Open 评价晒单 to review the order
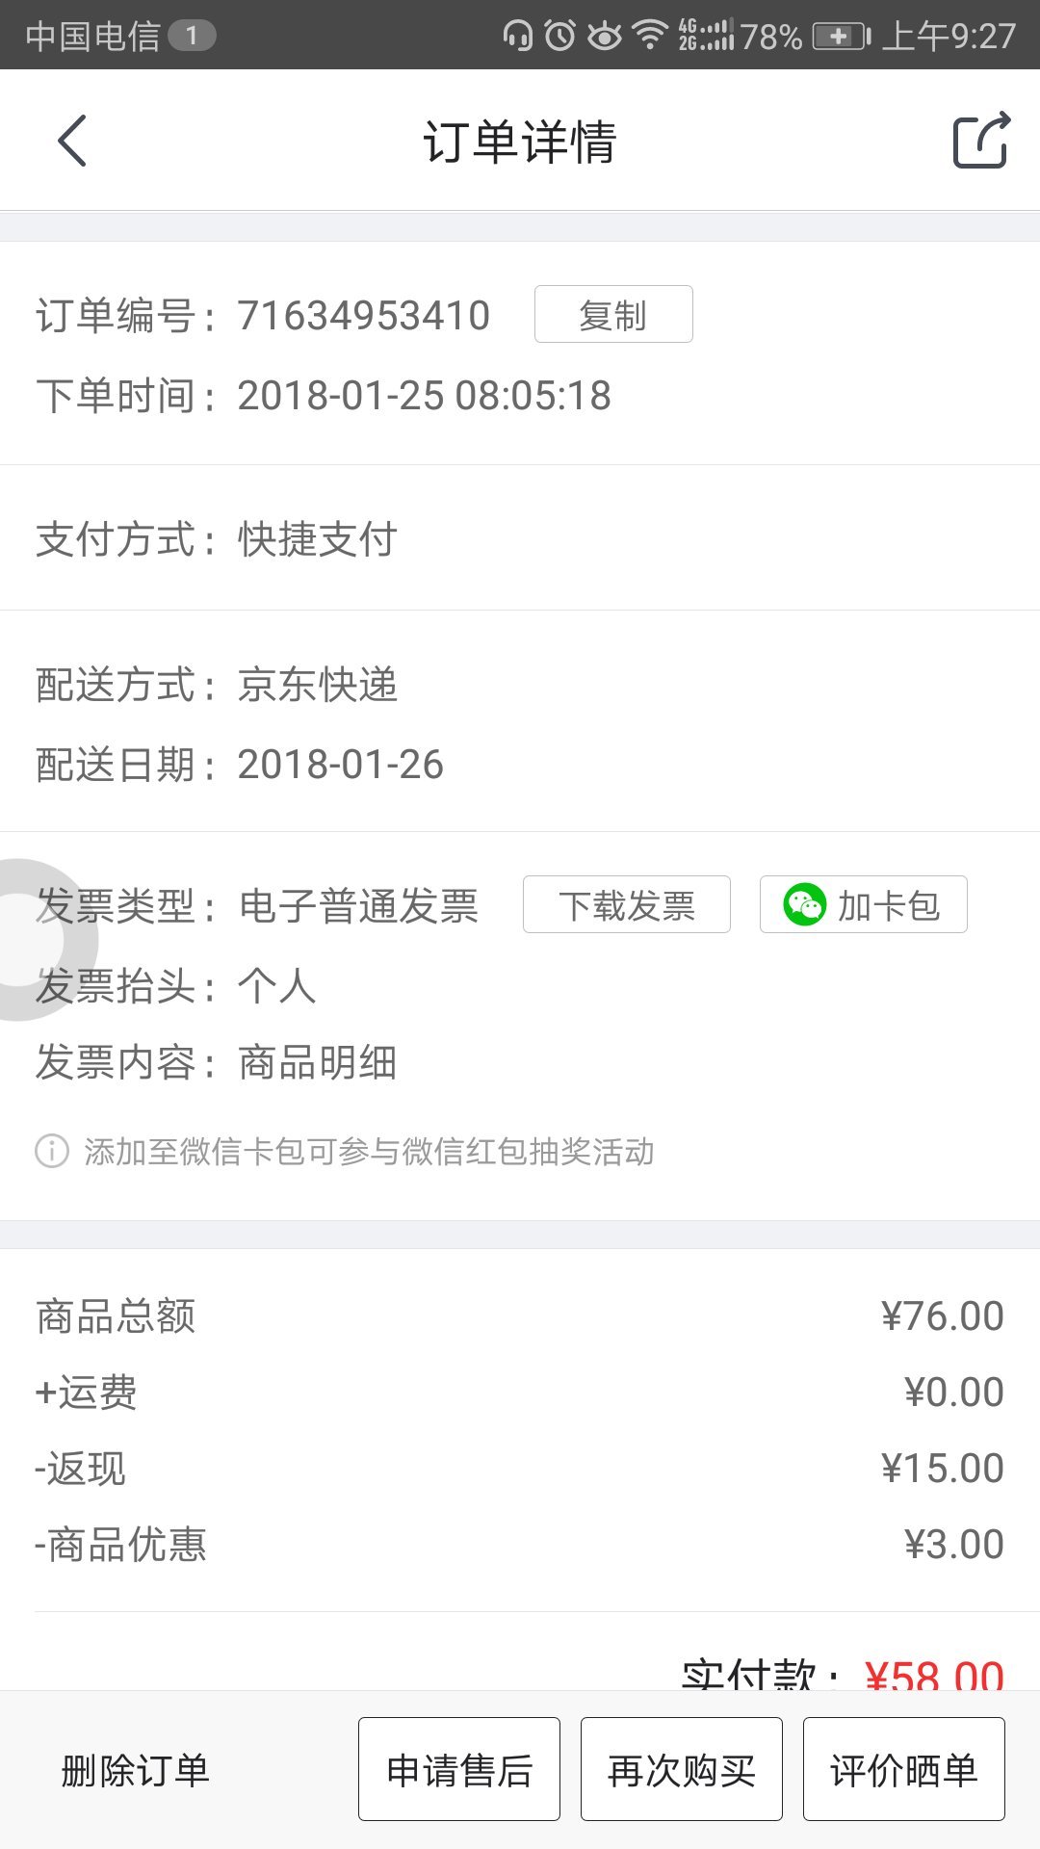The height and width of the screenshot is (1849, 1040). click(904, 1769)
